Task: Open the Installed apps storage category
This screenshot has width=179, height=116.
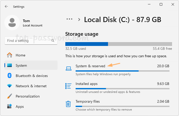Action: [118, 87]
